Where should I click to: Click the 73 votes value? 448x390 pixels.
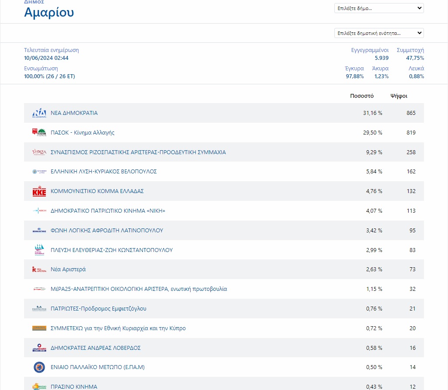(412, 269)
